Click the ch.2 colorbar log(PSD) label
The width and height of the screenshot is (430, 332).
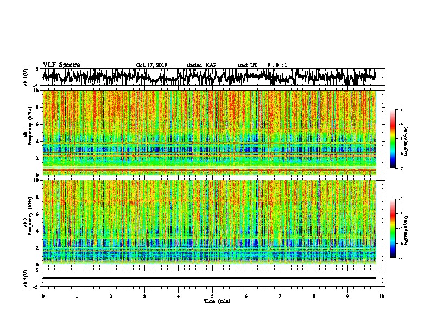click(x=406, y=231)
